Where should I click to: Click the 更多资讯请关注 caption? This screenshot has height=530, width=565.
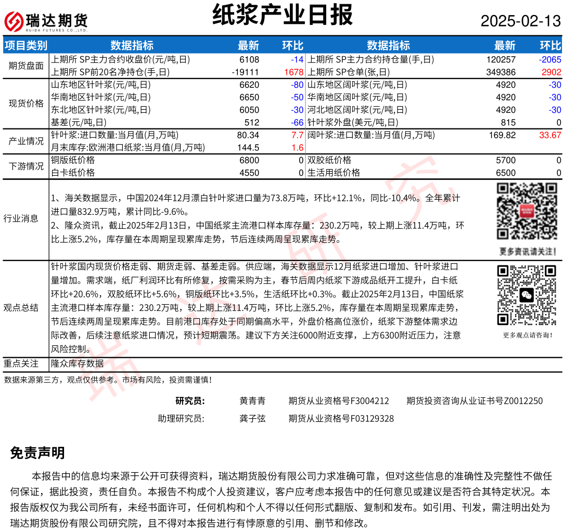pyautogui.click(x=527, y=251)
